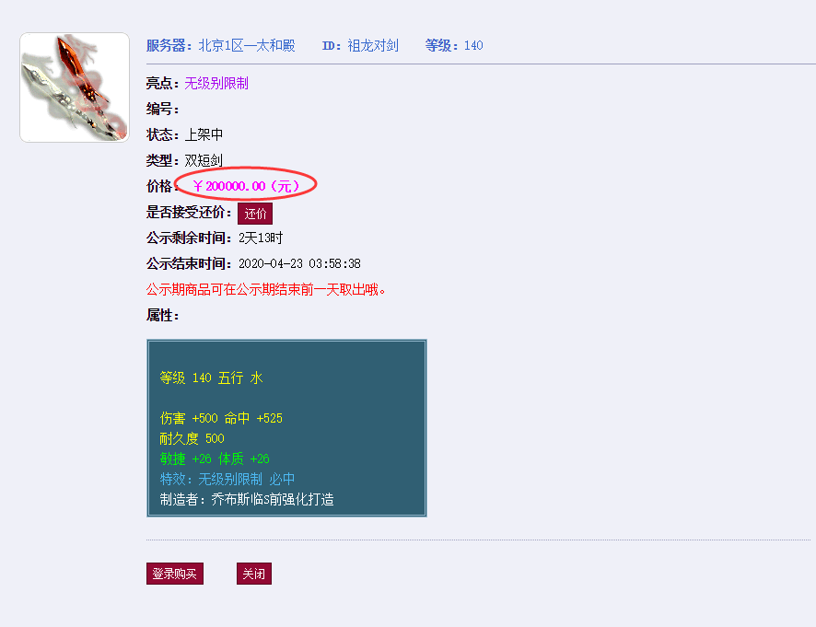Image resolution: width=816 pixels, height=627 pixels.
Task: Click the 伤害 +500 命中 +525 line
Action: click(x=221, y=418)
